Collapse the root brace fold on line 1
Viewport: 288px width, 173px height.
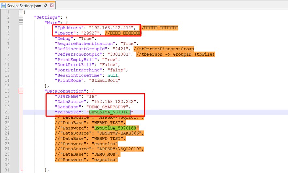coord(21,12)
